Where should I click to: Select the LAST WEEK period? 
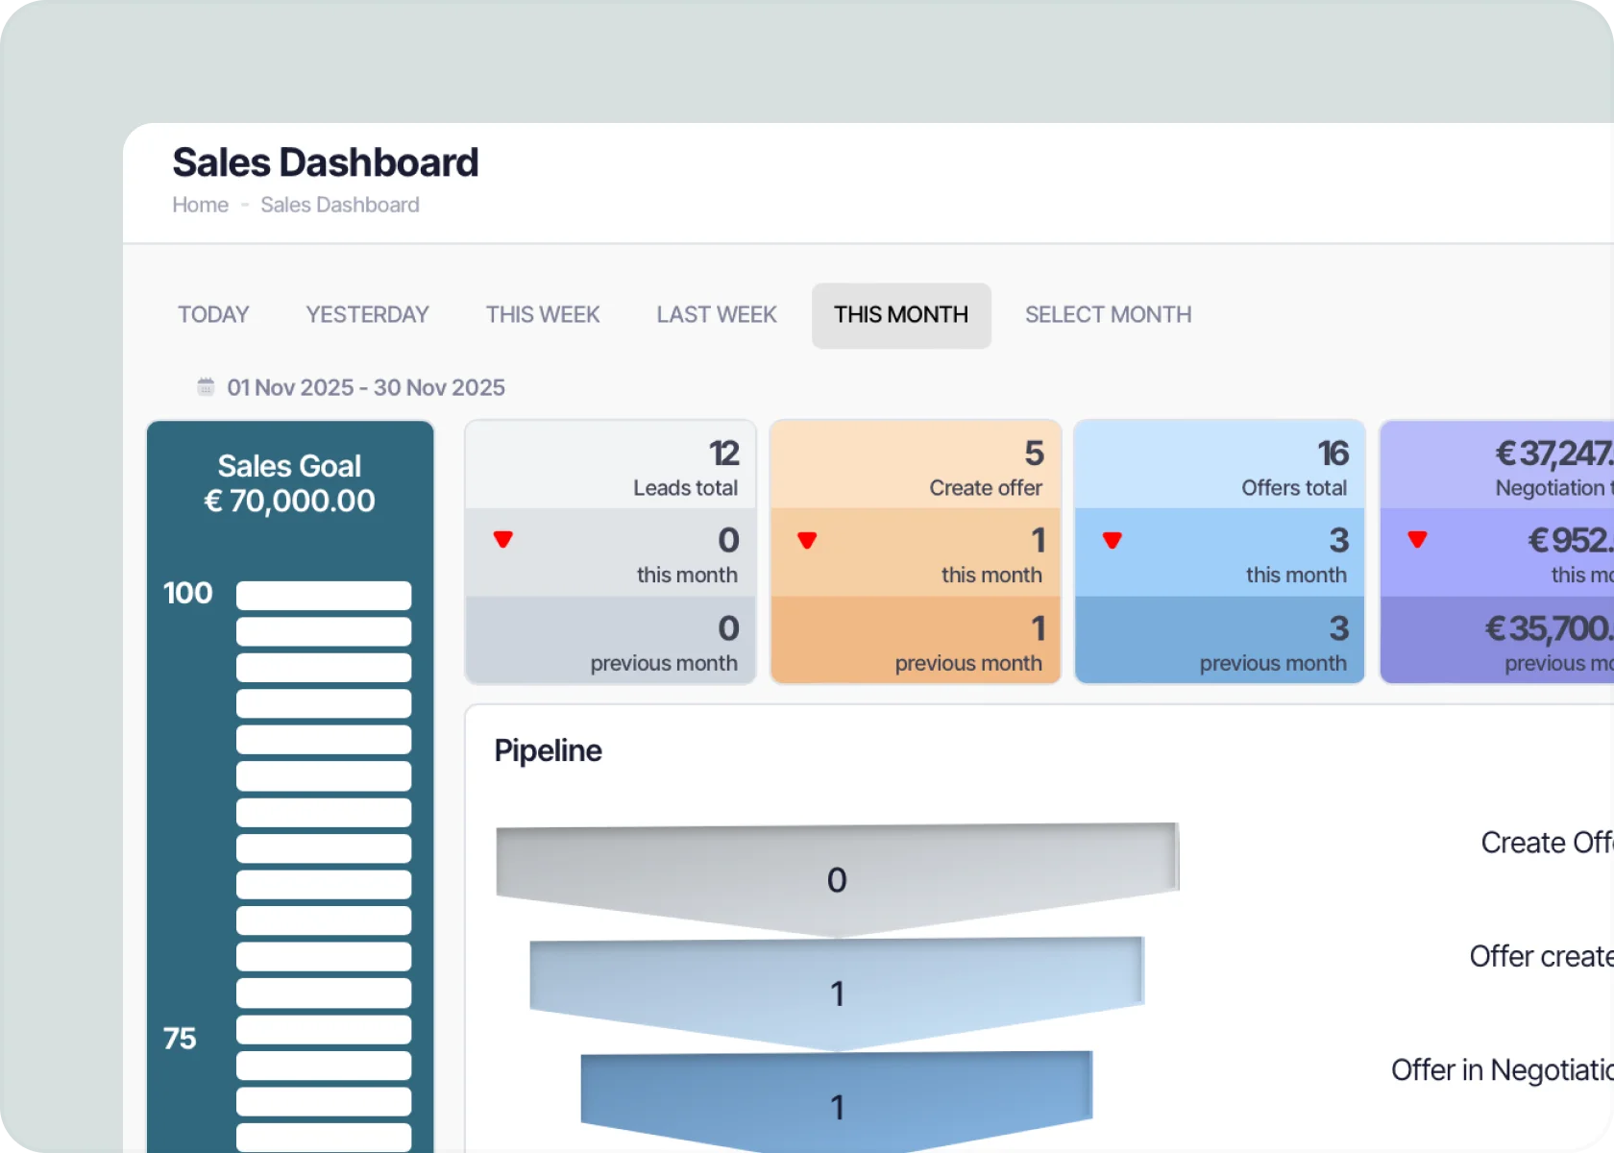[717, 315]
